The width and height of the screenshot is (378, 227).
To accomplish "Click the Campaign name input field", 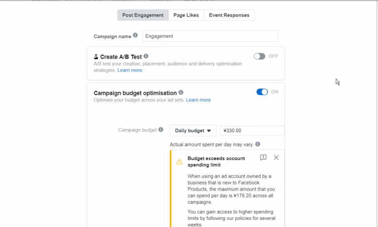I will 210,36.
